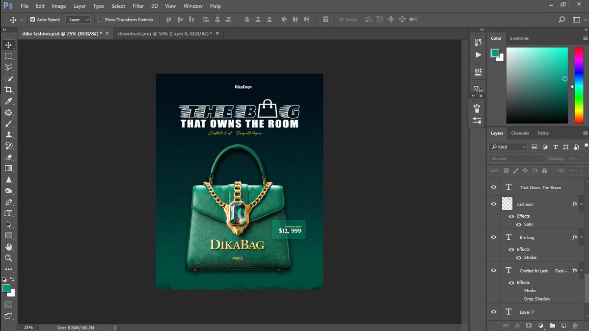Select the Brush tool
This screenshot has height=331, width=589.
8,124
